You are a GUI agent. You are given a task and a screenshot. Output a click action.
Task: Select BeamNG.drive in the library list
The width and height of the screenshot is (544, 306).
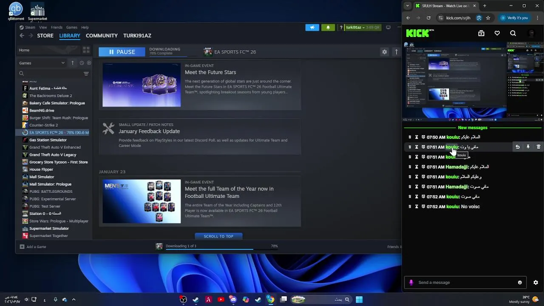coord(42,110)
